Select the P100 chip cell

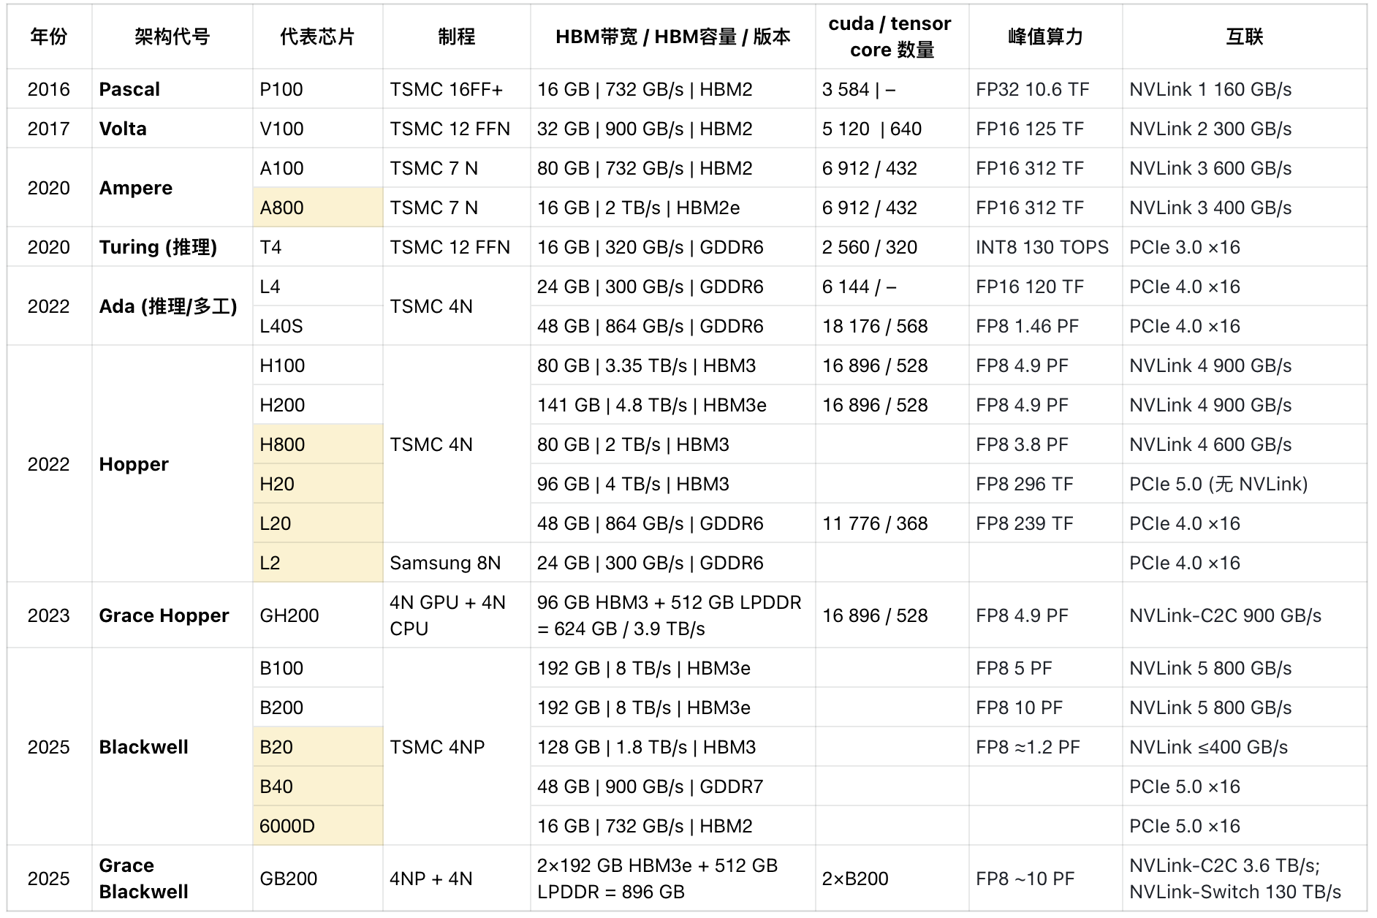point(318,89)
